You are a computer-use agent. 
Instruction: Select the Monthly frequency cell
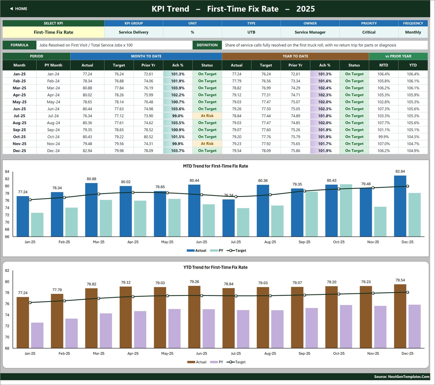(x=413, y=32)
